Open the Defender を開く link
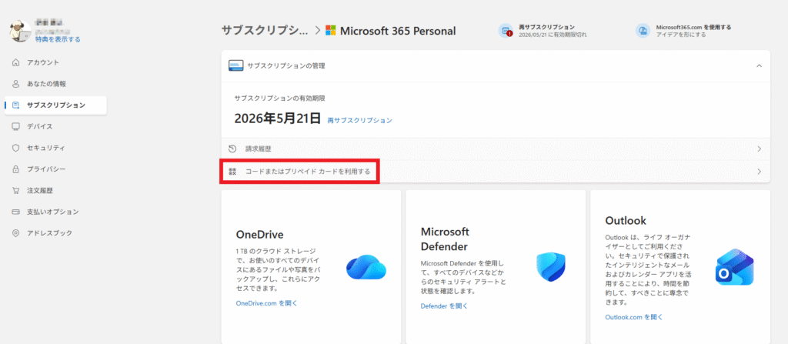Image resolution: width=788 pixels, height=344 pixels. coord(444,306)
